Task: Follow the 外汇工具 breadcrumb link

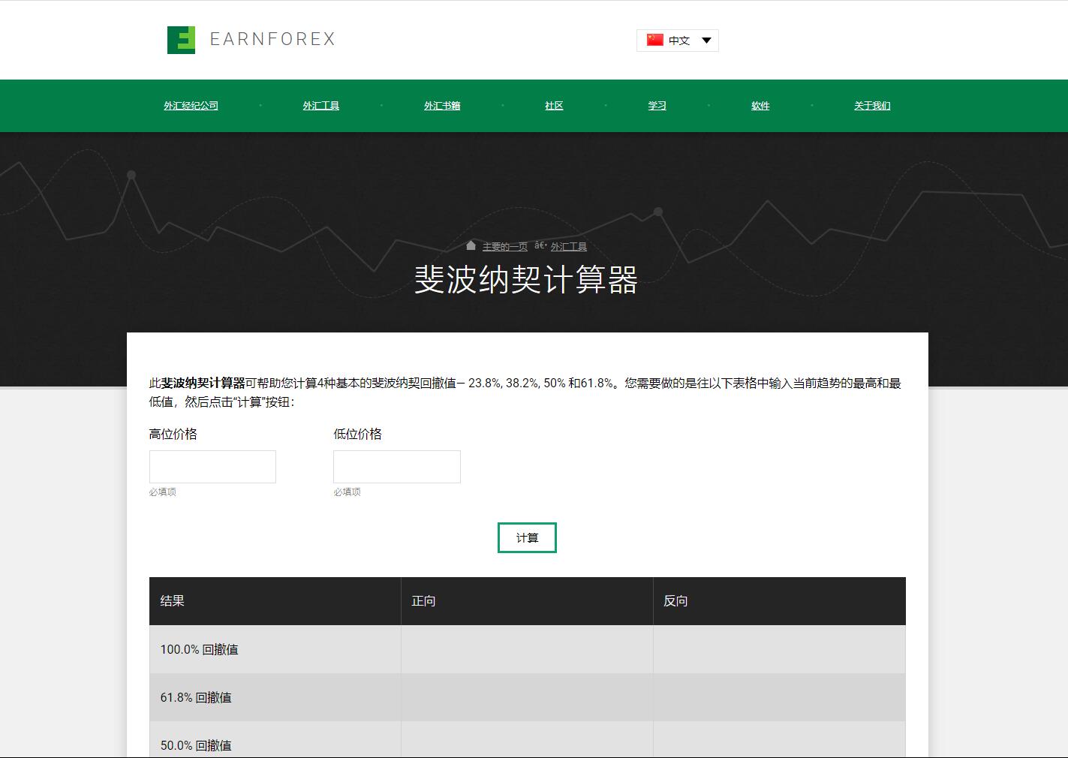Action: click(x=569, y=247)
